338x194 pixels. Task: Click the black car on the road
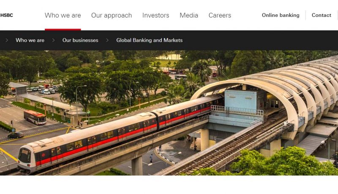[16, 135]
